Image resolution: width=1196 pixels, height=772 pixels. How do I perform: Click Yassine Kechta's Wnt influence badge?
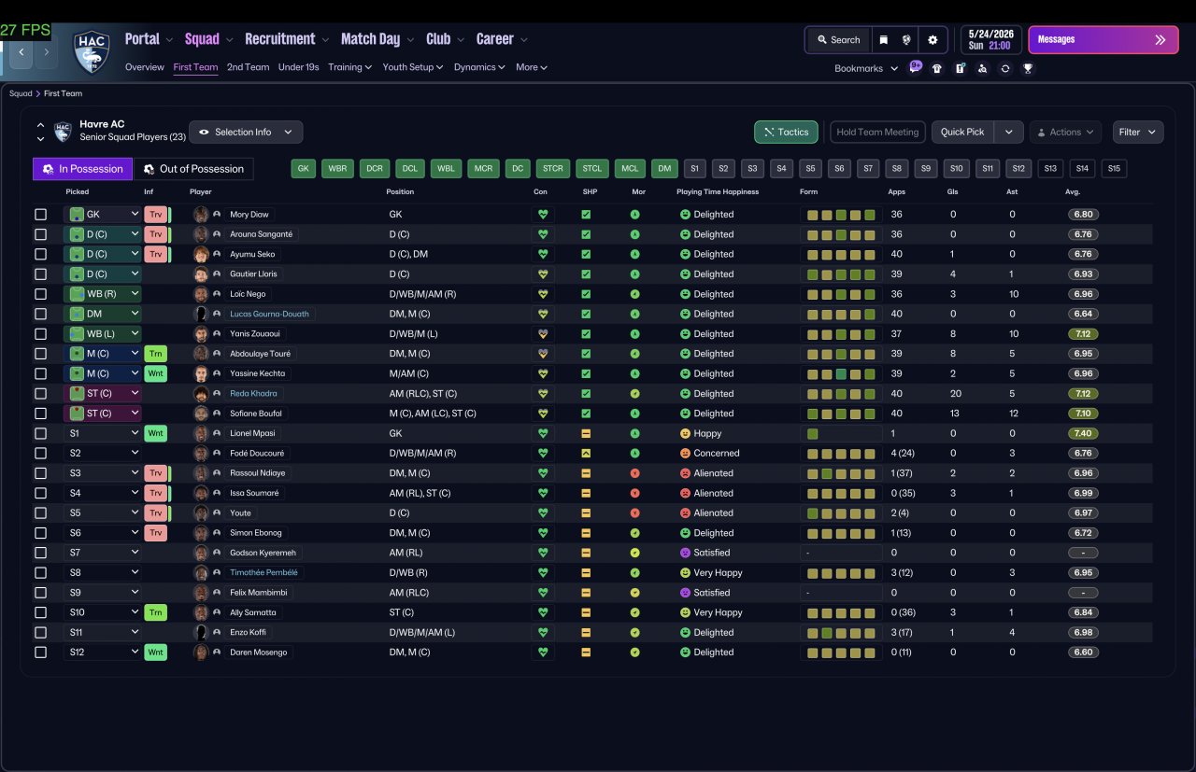coord(155,373)
